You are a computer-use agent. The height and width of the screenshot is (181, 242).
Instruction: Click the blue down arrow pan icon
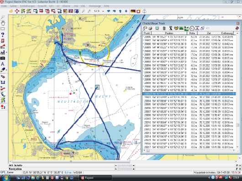(x=126, y=11)
